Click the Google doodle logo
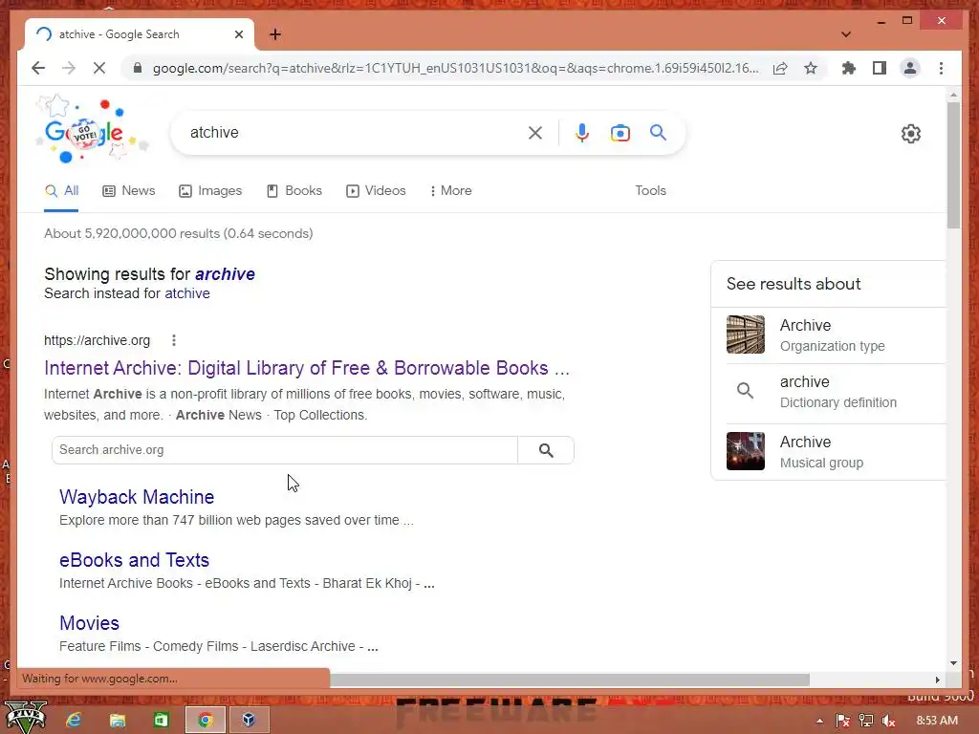This screenshot has height=734, width=979. tap(93, 130)
